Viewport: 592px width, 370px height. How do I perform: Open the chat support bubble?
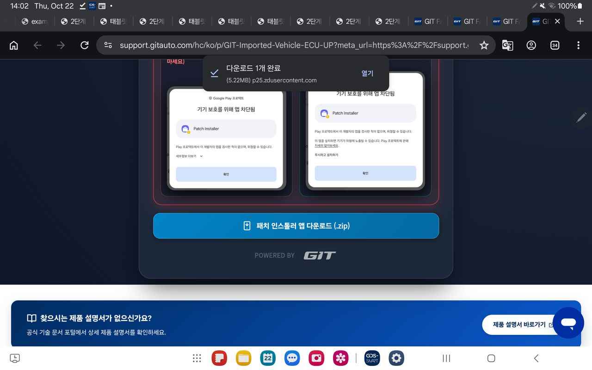click(x=568, y=323)
